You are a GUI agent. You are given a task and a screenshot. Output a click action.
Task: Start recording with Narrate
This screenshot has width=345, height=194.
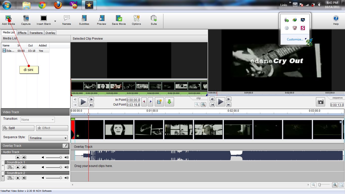point(67,20)
